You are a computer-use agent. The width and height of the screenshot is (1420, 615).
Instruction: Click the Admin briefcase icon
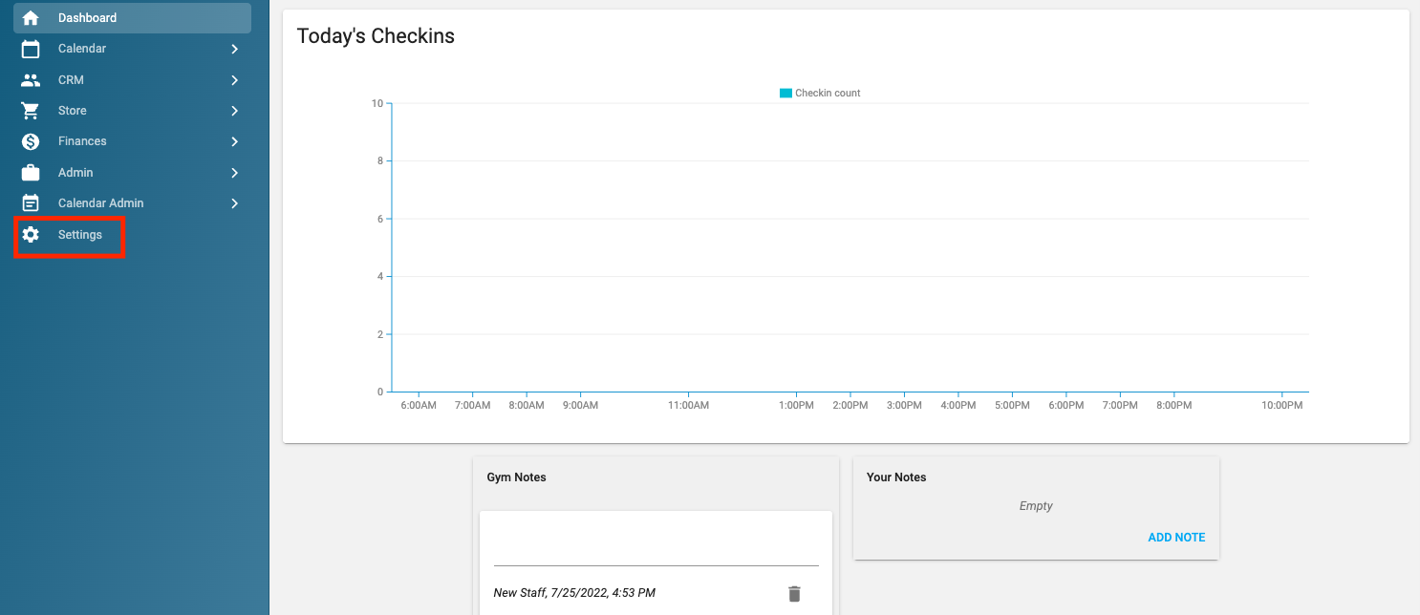coord(31,173)
